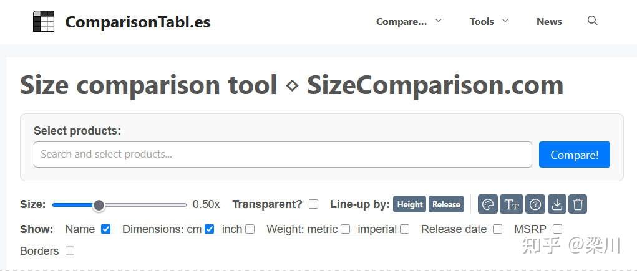This screenshot has height=271, width=637.
Task: Click the Size slider handle
Action: (x=99, y=205)
